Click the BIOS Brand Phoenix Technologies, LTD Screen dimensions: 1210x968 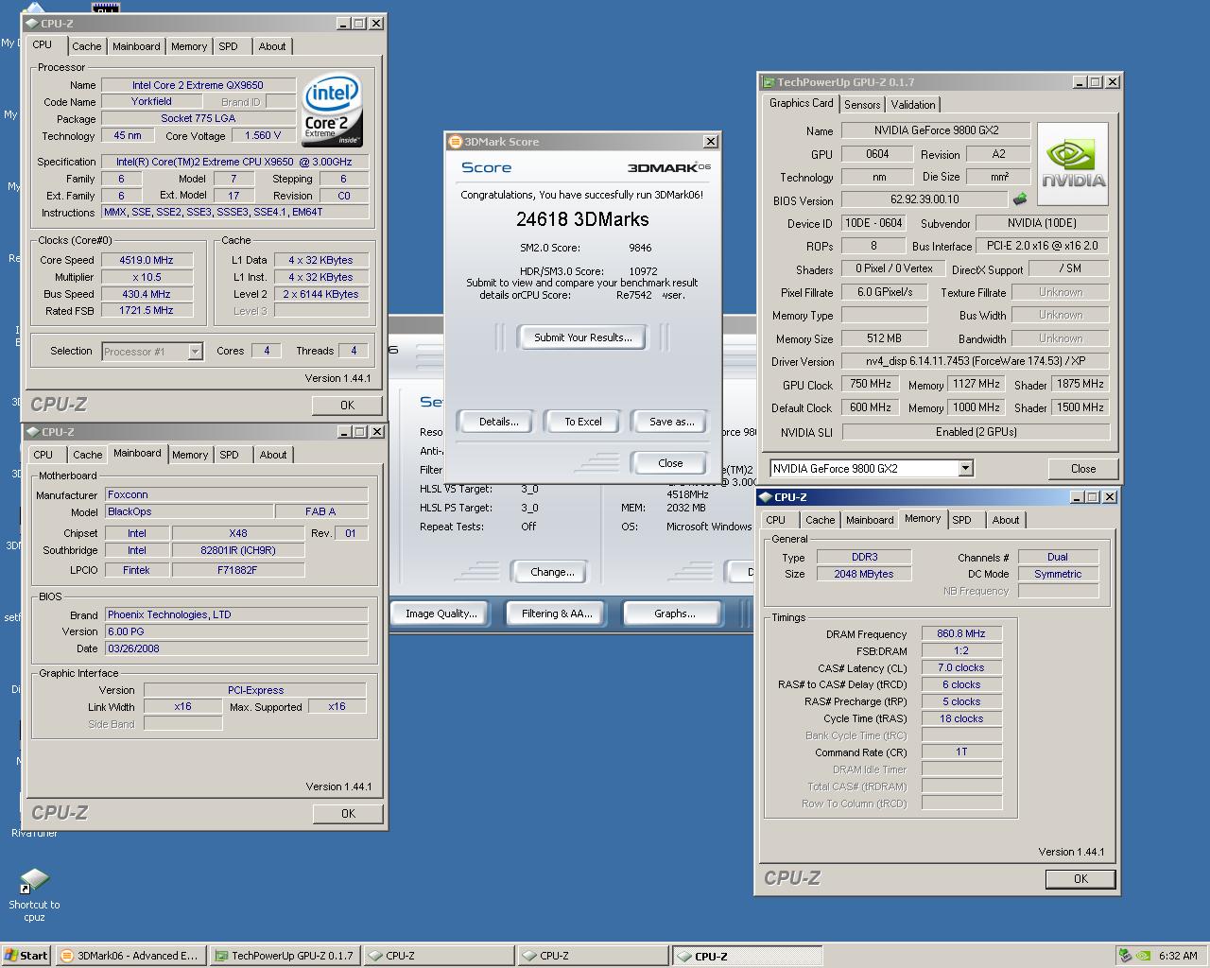click(236, 614)
